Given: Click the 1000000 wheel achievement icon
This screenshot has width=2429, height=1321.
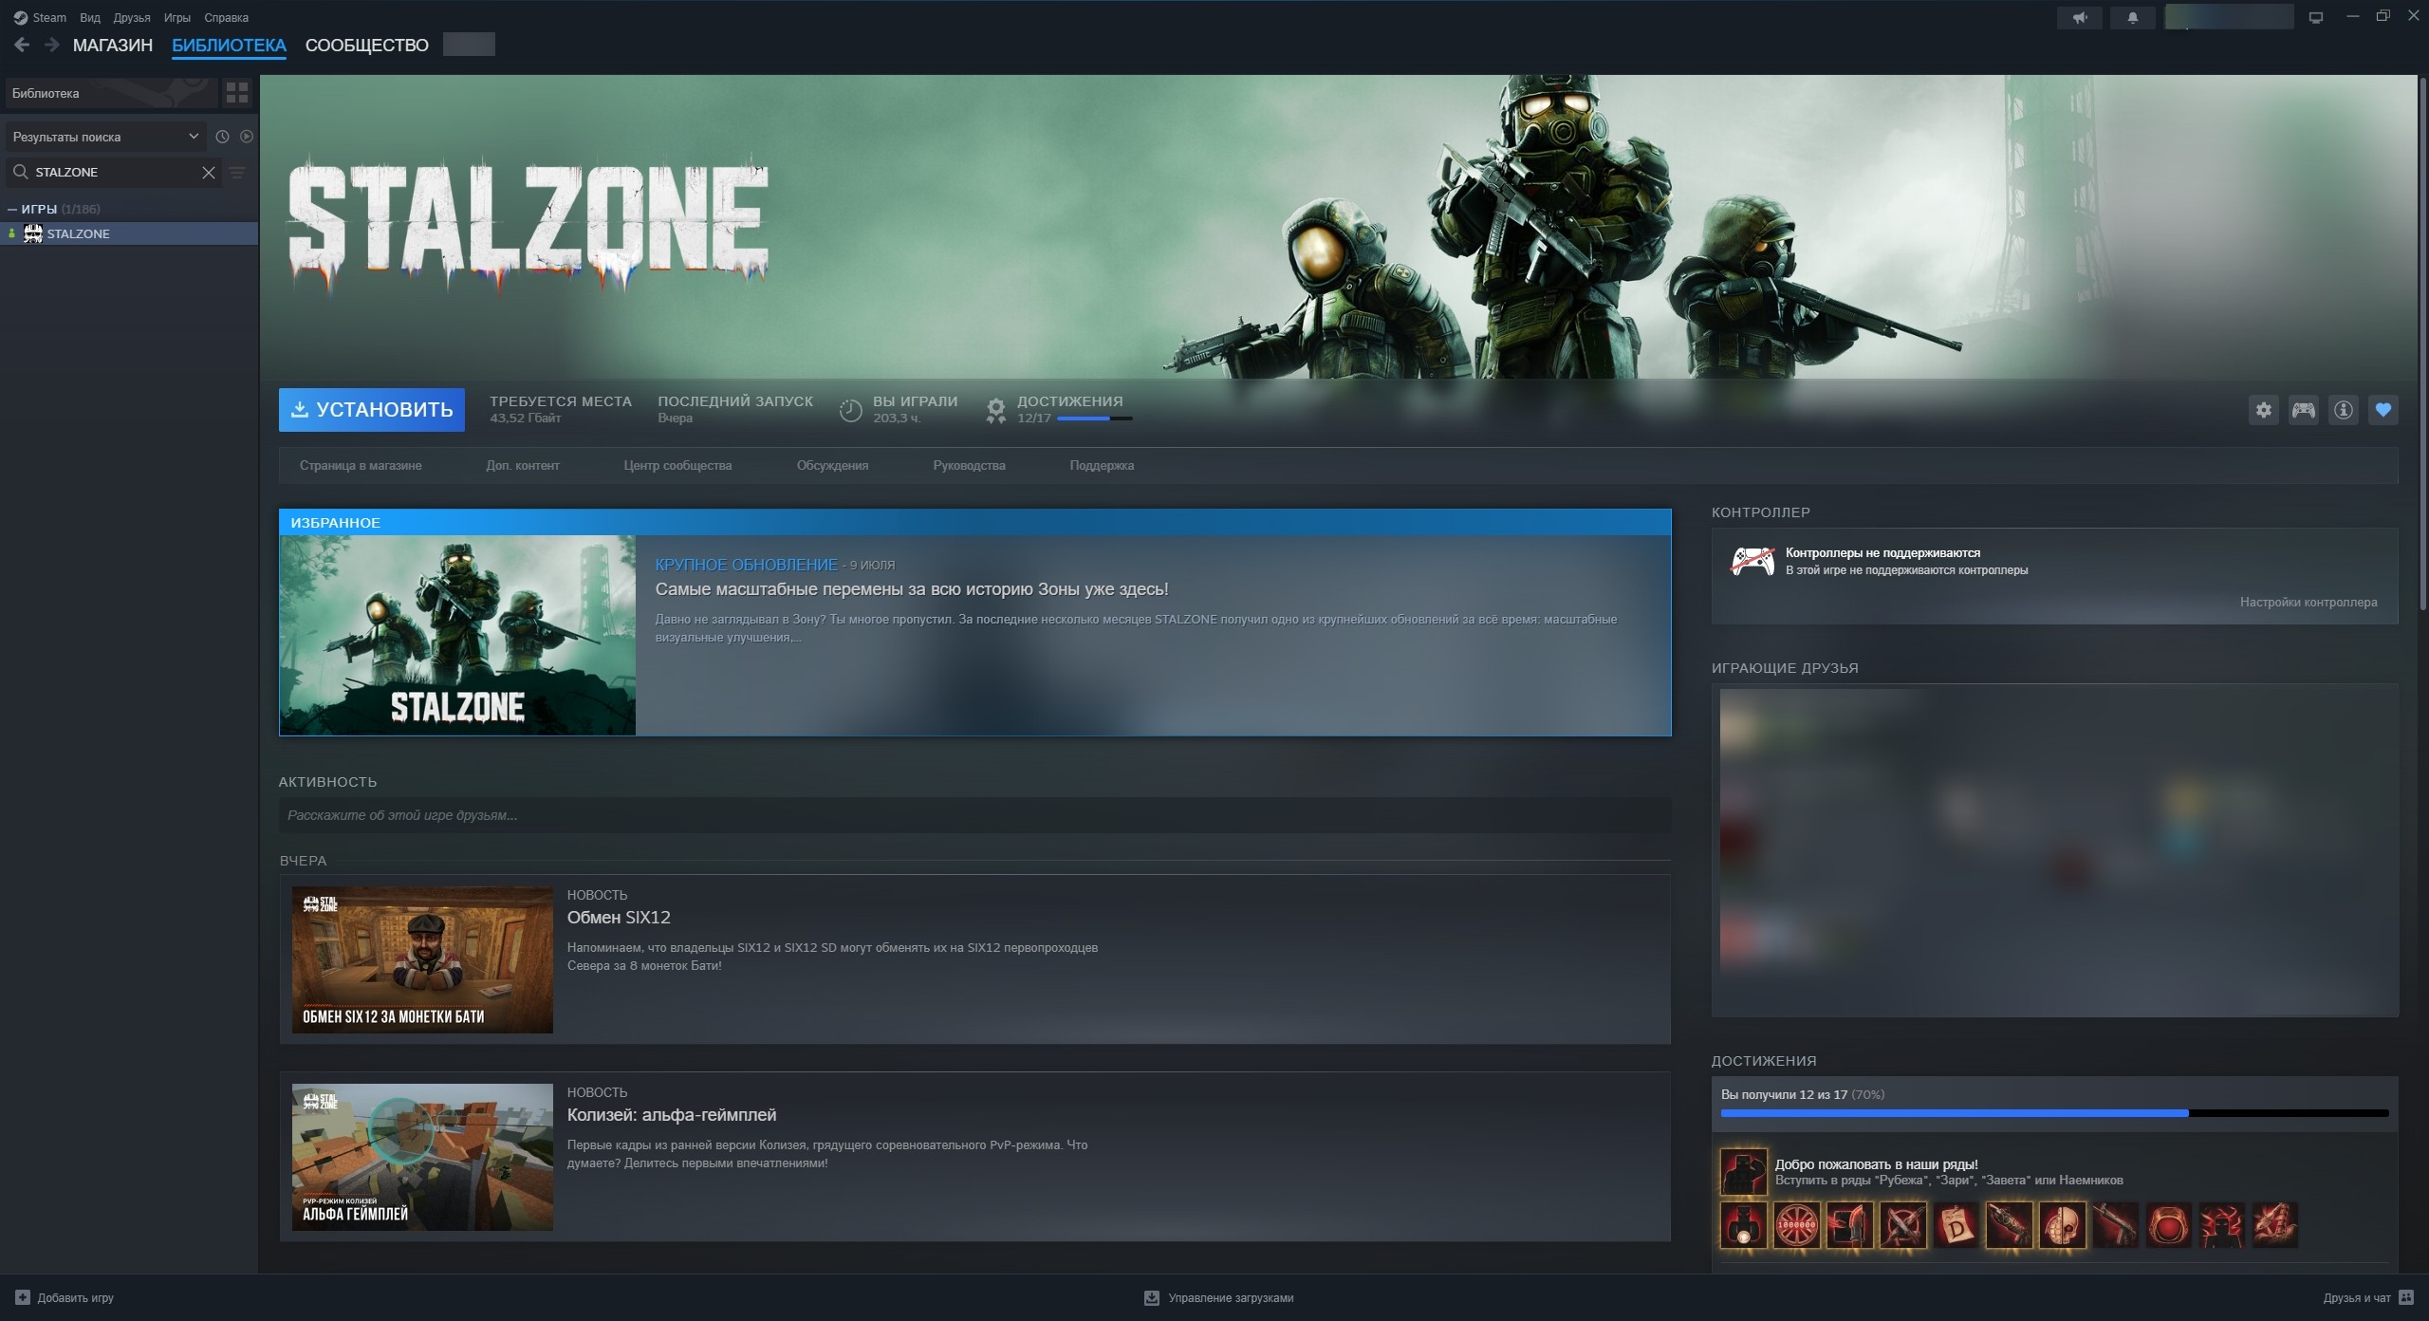Looking at the screenshot, I should 1797,1225.
